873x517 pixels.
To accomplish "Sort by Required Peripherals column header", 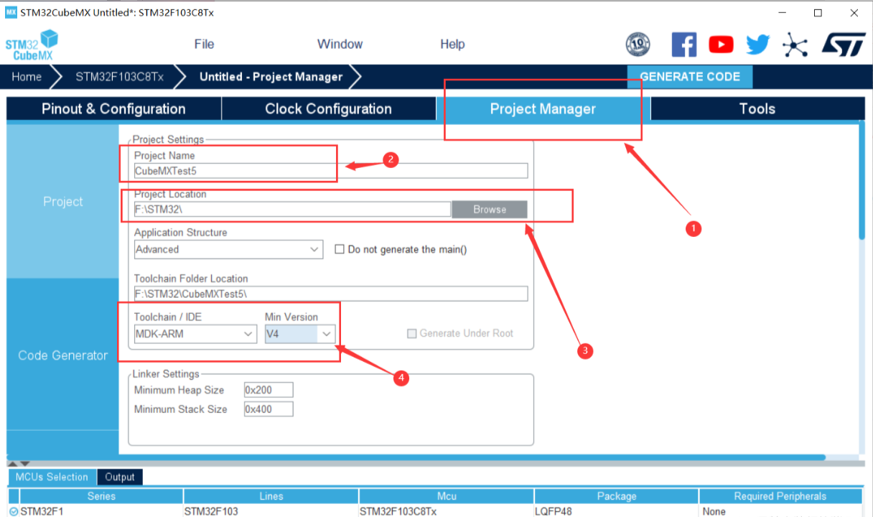I will pos(780,496).
